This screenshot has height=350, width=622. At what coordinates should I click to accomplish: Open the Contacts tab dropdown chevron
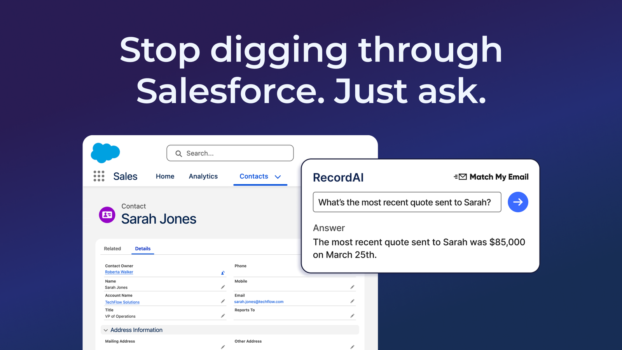[x=278, y=177]
